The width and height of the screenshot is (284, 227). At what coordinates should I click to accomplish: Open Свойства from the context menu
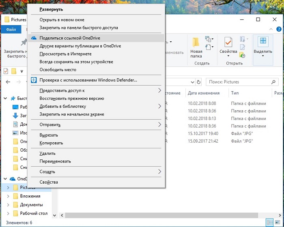[x=49, y=182]
